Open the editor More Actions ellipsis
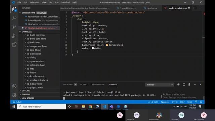This screenshot has width=215, height=121. [200, 8]
